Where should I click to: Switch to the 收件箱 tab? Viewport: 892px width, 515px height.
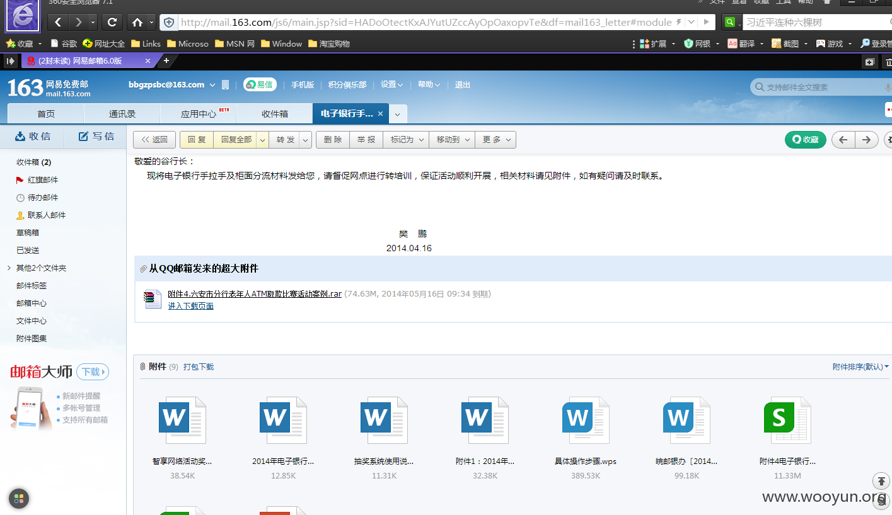tap(275, 114)
